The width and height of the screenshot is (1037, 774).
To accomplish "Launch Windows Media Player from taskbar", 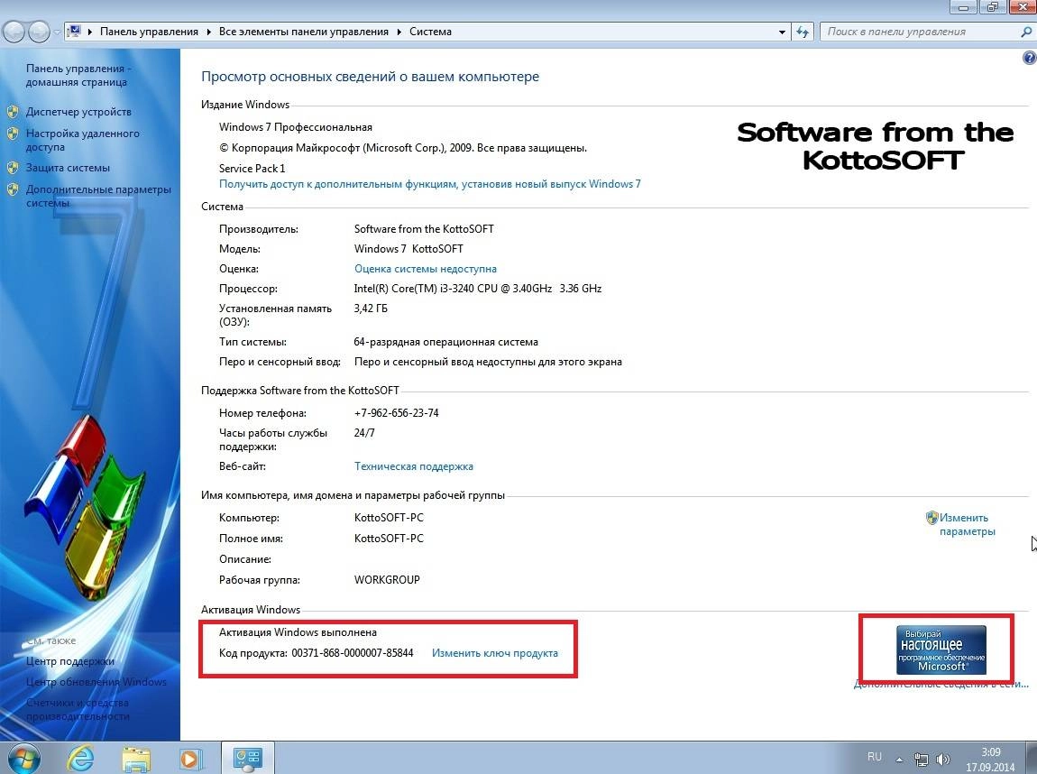I will click(190, 758).
